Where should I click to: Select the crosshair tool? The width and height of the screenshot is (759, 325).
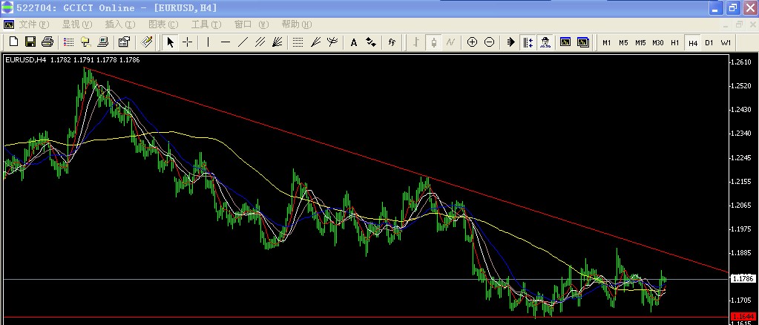click(187, 42)
